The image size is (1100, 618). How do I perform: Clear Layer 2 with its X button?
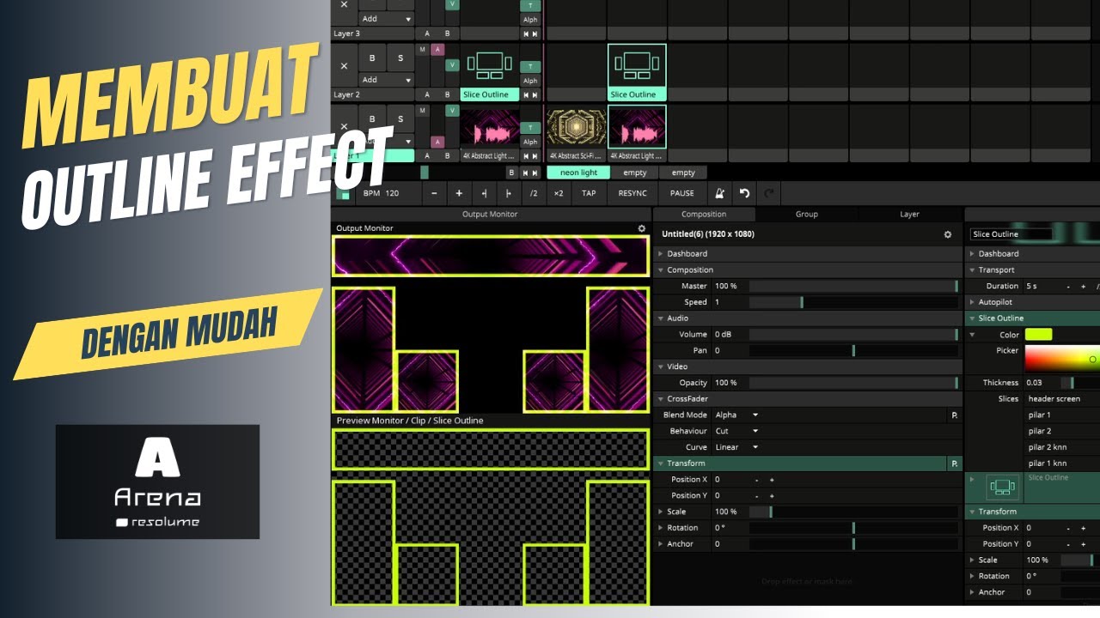point(344,65)
